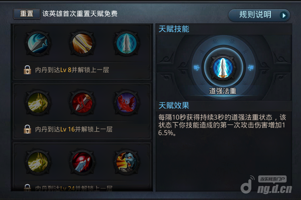
Task: Pick the yellow claw talent in third row
Action: pos(38,162)
